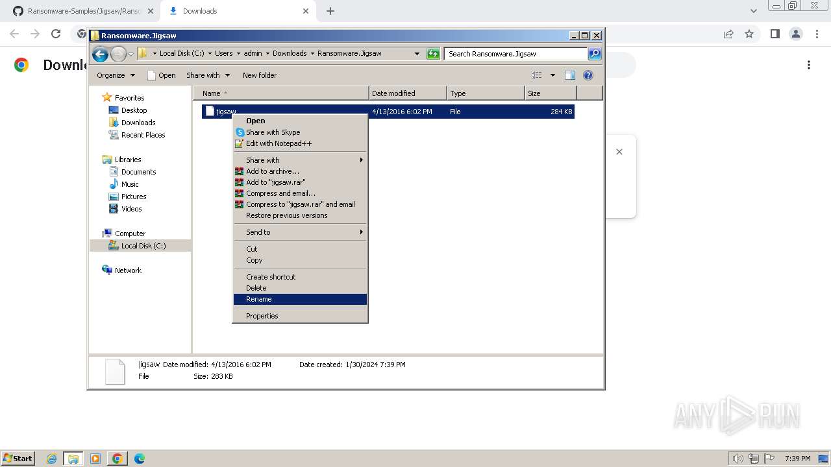The width and height of the screenshot is (831, 467).
Task: Click the Search Ransomware.Jigsaw field
Action: pyautogui.click(x=517, y=54)
